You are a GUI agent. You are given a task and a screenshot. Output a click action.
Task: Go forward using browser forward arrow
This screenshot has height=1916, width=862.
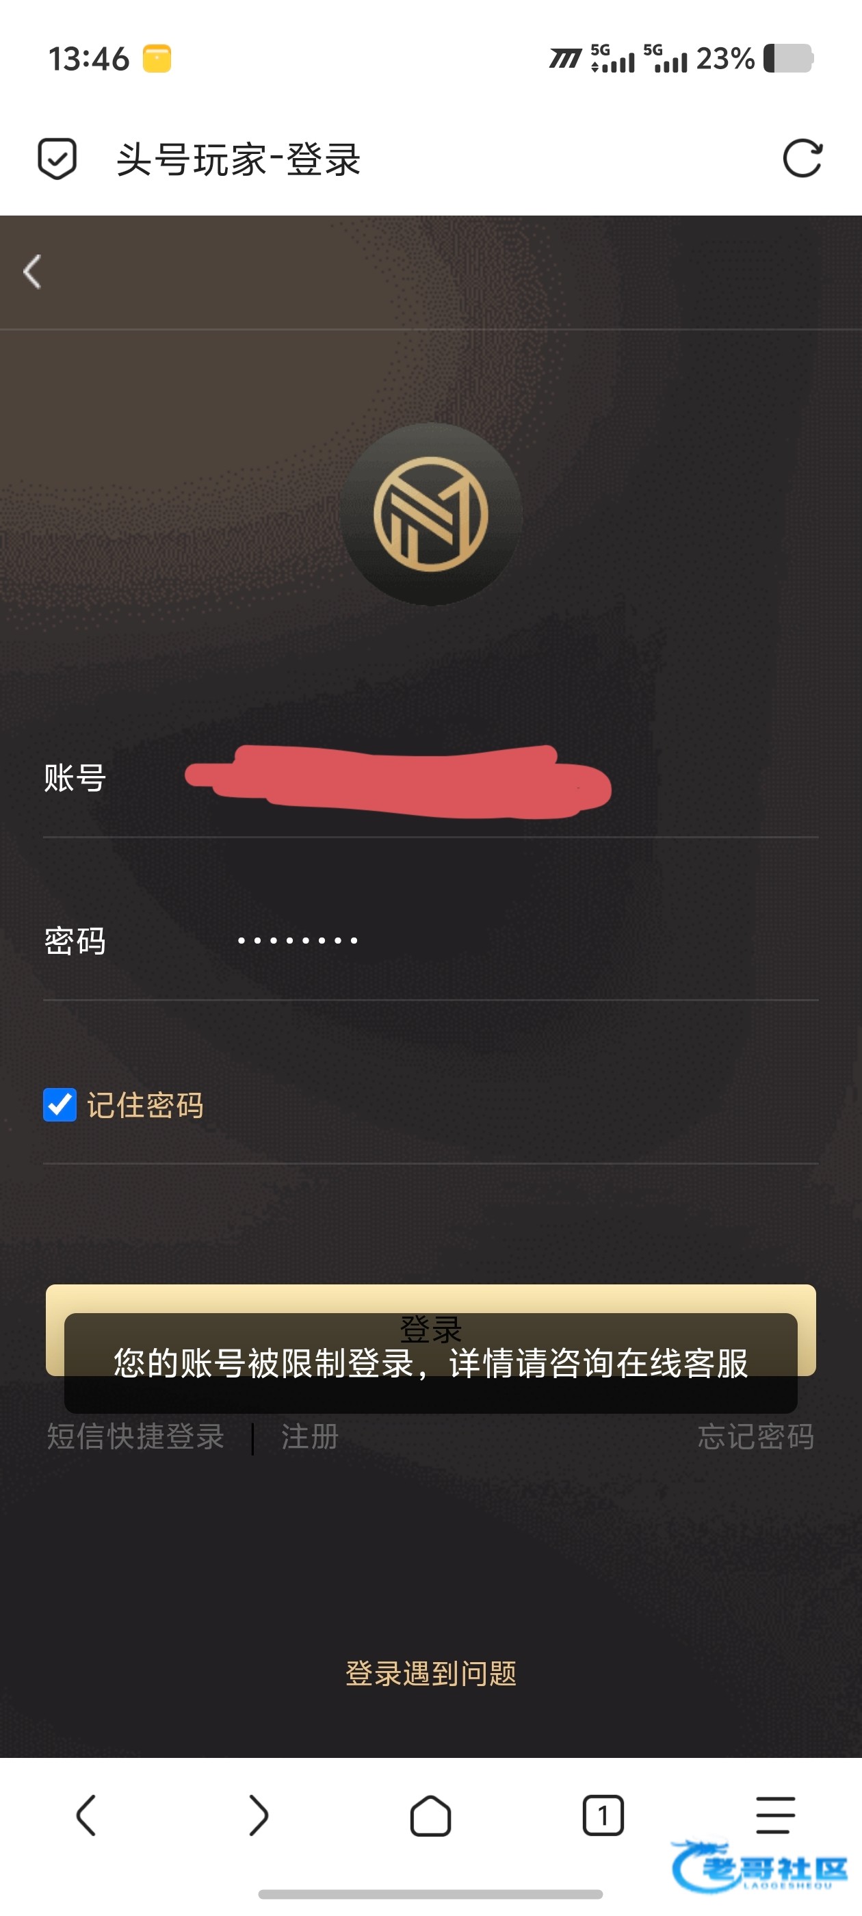[x=258, y=1815]
